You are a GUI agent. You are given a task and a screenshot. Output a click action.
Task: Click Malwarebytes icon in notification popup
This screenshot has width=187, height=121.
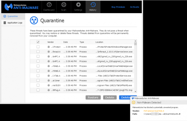pyautogui.click(x=133, y=98)
